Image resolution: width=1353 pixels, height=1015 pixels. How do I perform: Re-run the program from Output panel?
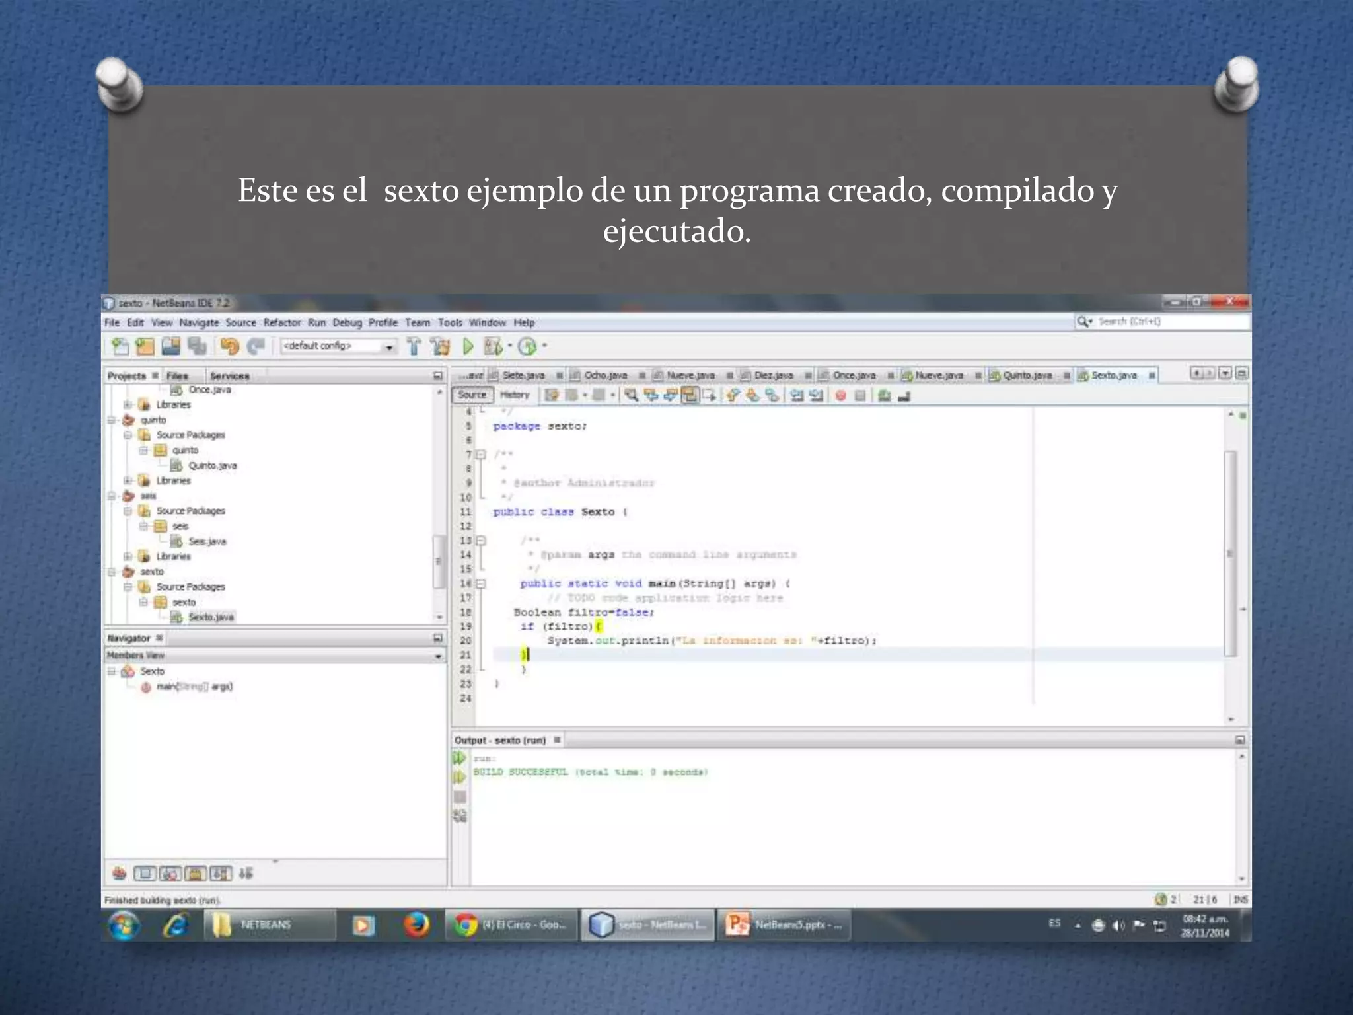click(x=459, y=758)
